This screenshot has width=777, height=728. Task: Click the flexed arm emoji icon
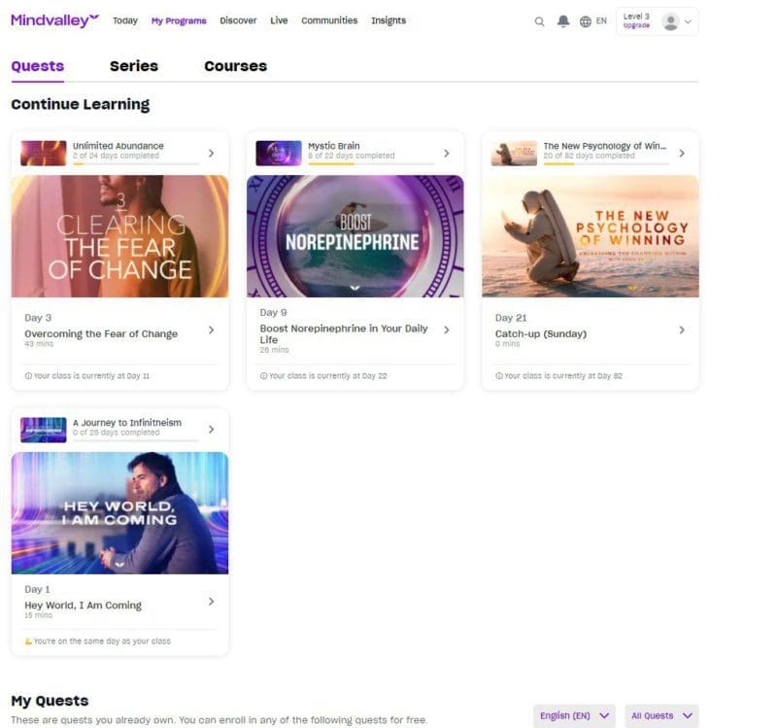[x=28, y=641]
